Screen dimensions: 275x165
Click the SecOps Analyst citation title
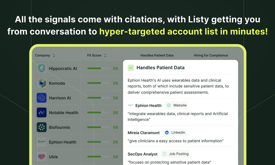[x=142, y=154]
